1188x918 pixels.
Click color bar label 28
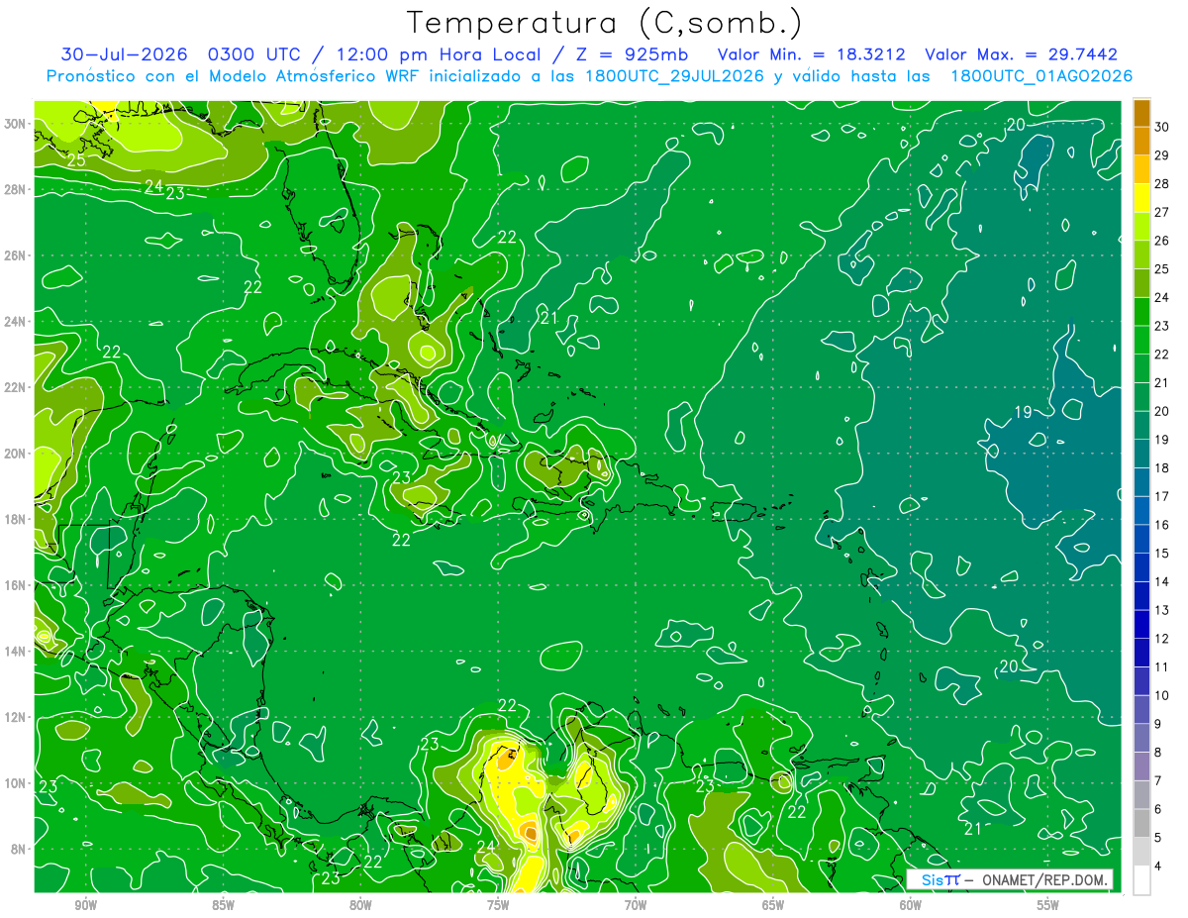[1161, 184]
